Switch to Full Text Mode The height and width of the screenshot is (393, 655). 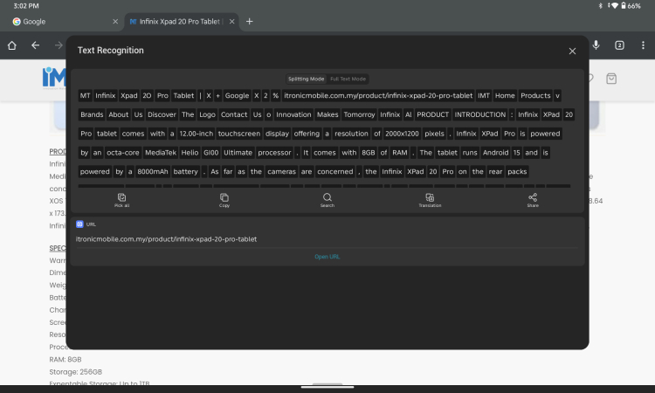click(x=348, y=79)
